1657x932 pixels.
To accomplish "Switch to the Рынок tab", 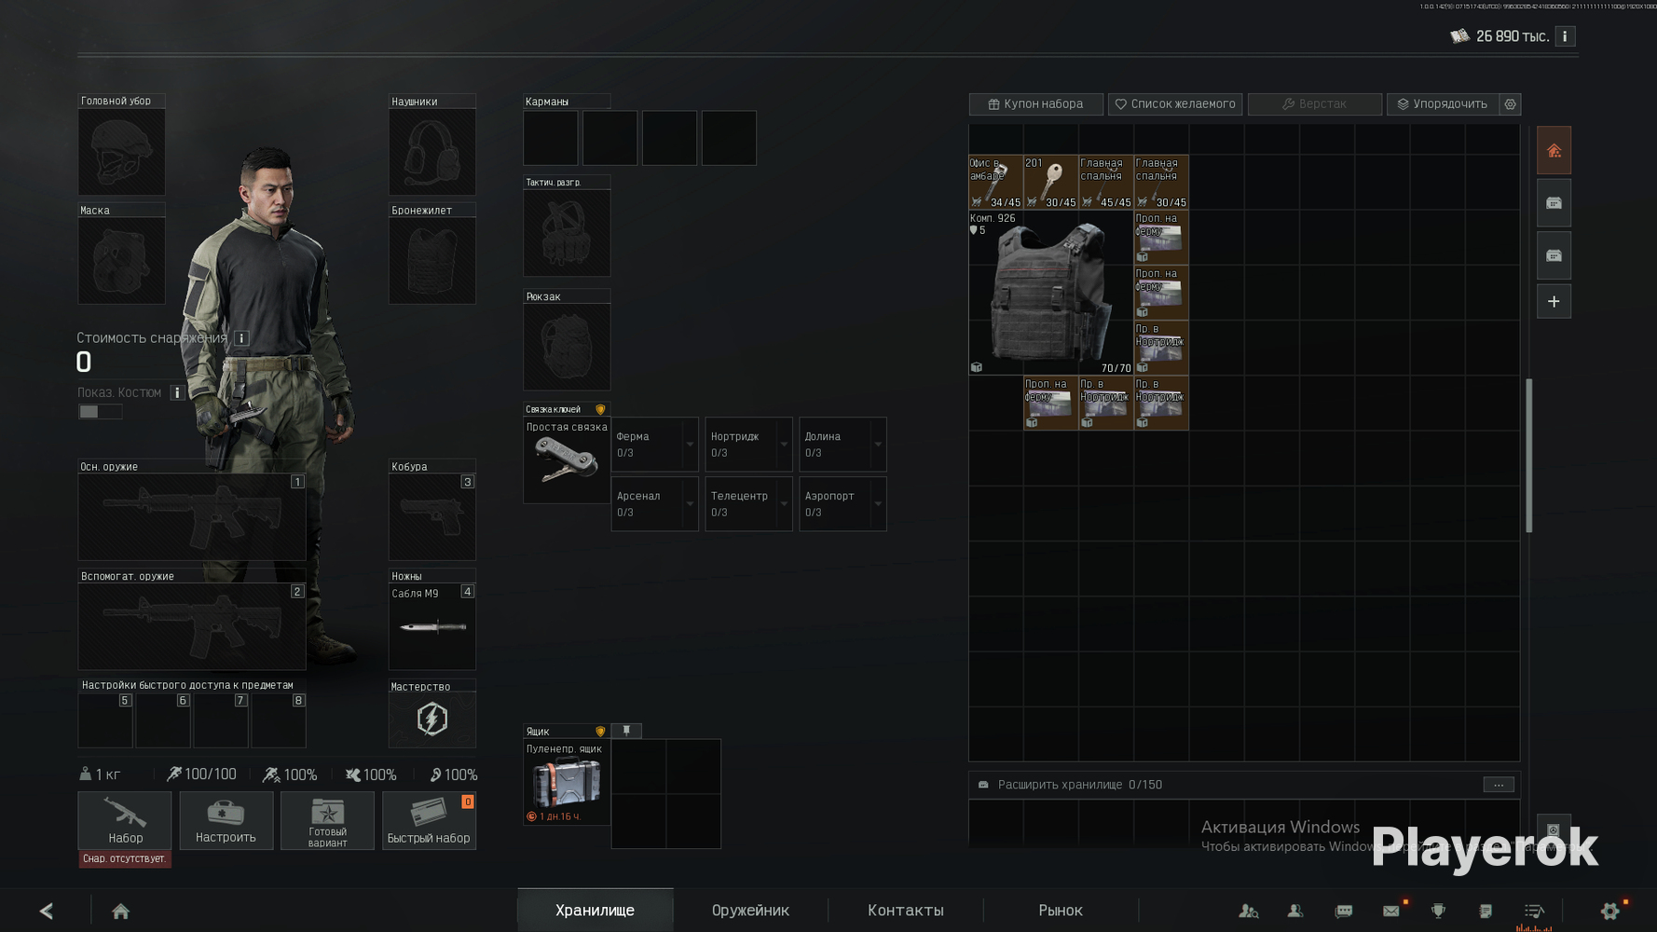I will (x=1061, y=911).
